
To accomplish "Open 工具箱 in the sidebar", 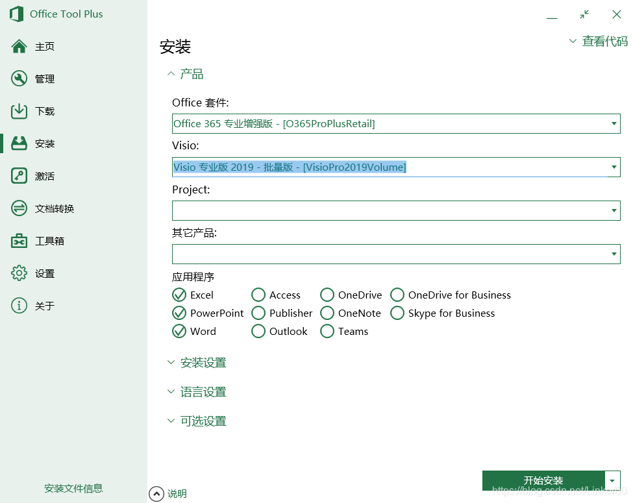I will [x=49, y=241].
